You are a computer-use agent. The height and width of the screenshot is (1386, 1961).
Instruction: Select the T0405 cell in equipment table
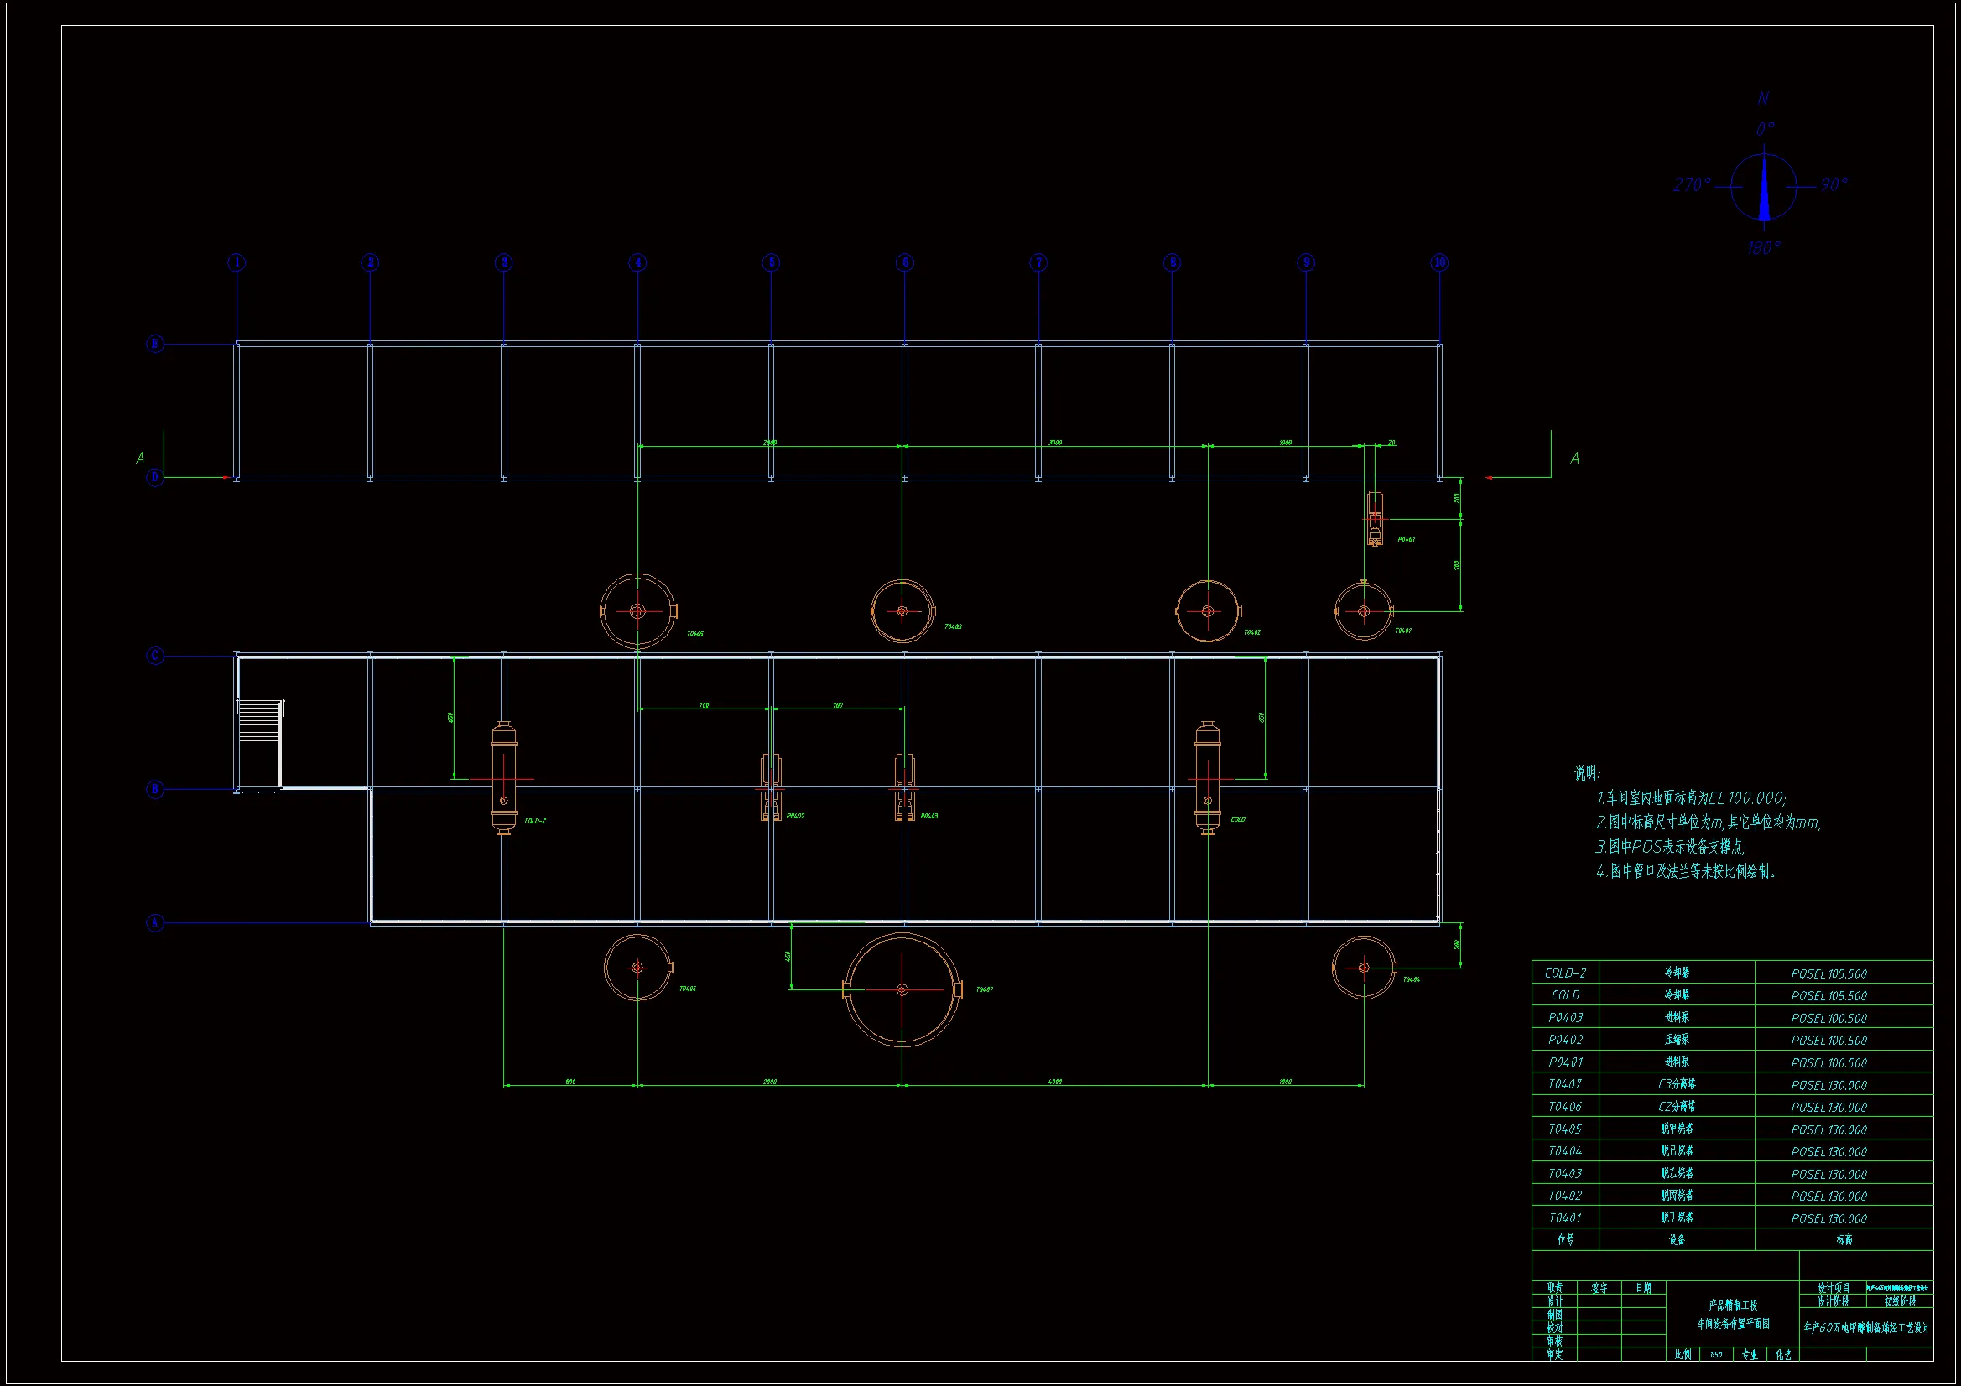(x=1565, y=1129)
